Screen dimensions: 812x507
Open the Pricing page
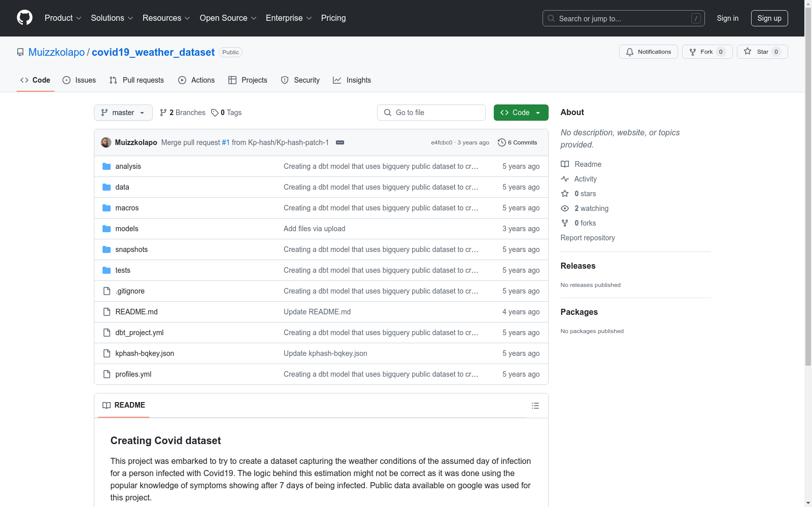click(333, 18)
